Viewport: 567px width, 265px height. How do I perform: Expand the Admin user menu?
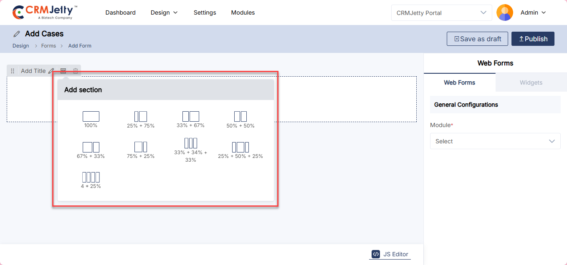533,12
